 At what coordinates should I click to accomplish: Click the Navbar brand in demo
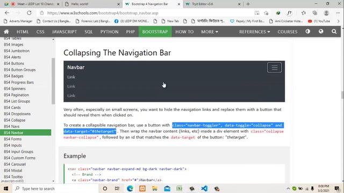coord(76,68)
